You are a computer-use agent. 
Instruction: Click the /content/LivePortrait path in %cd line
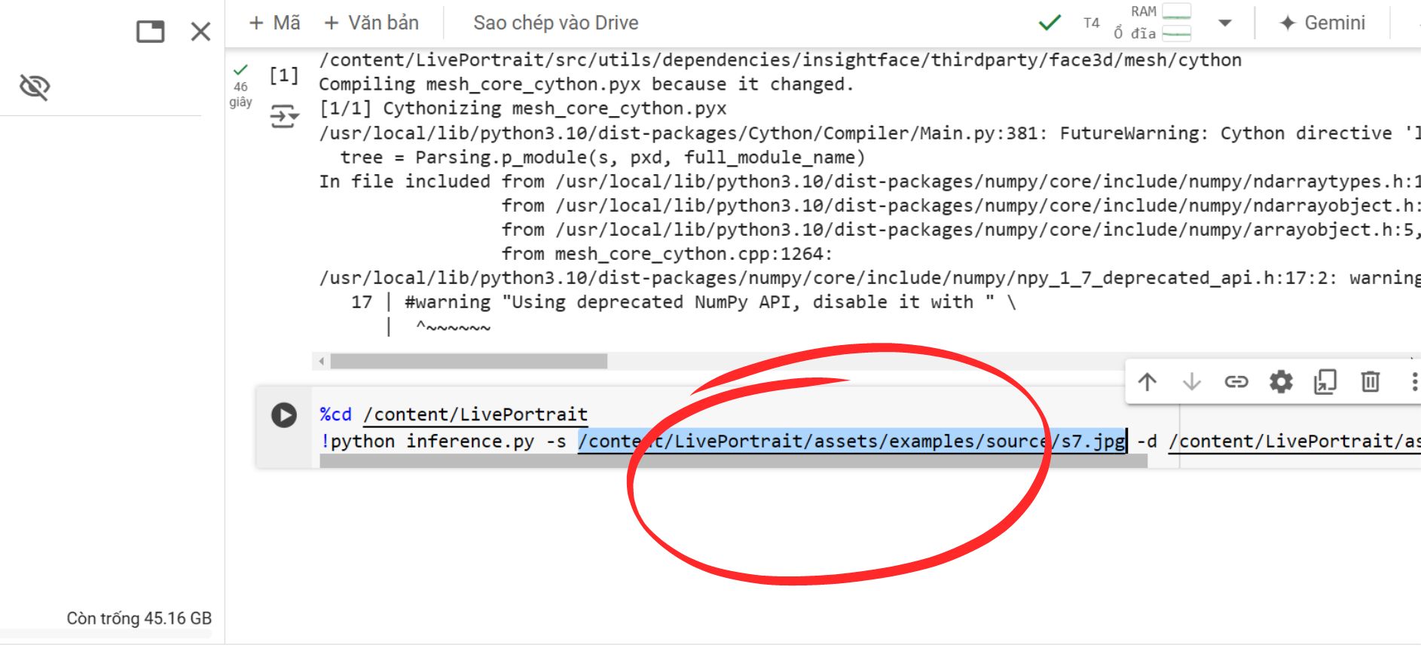pyautogui.click(x=475, y=414)
